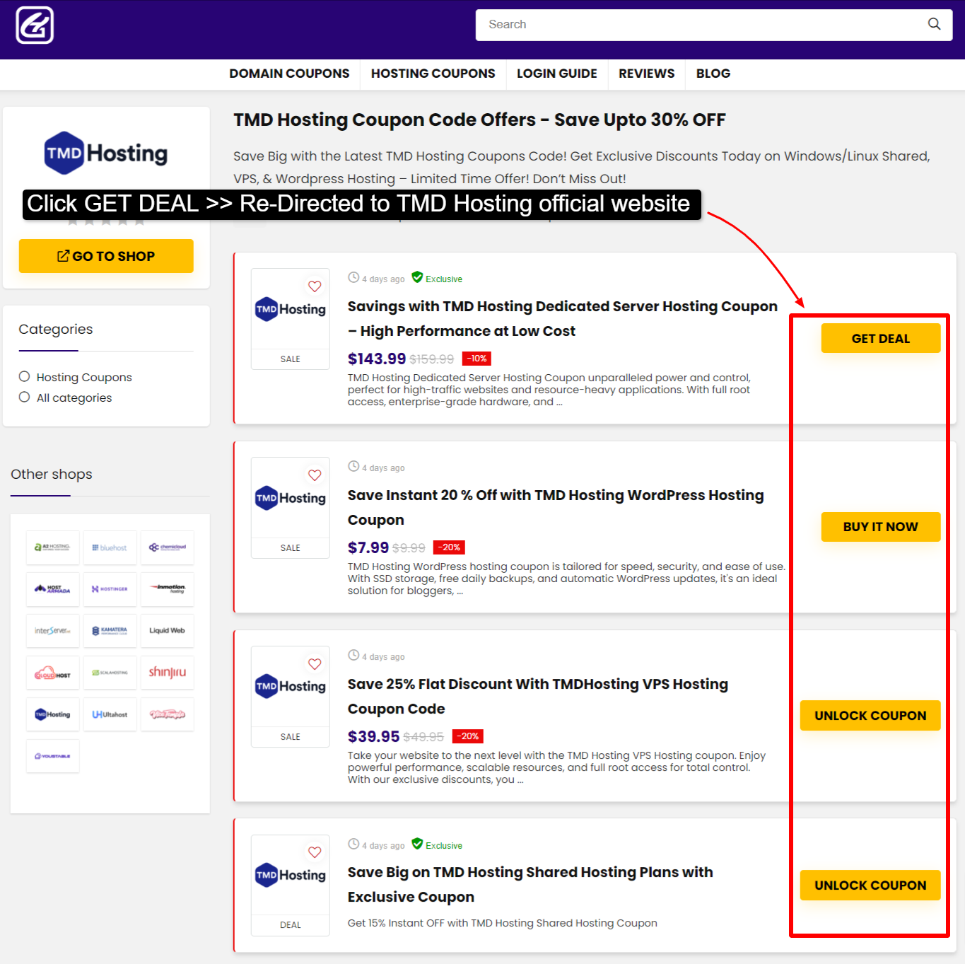This screenshot has width=965, height=964.
Task: Open Hostinger shop logo
Action: coord(110,589)
